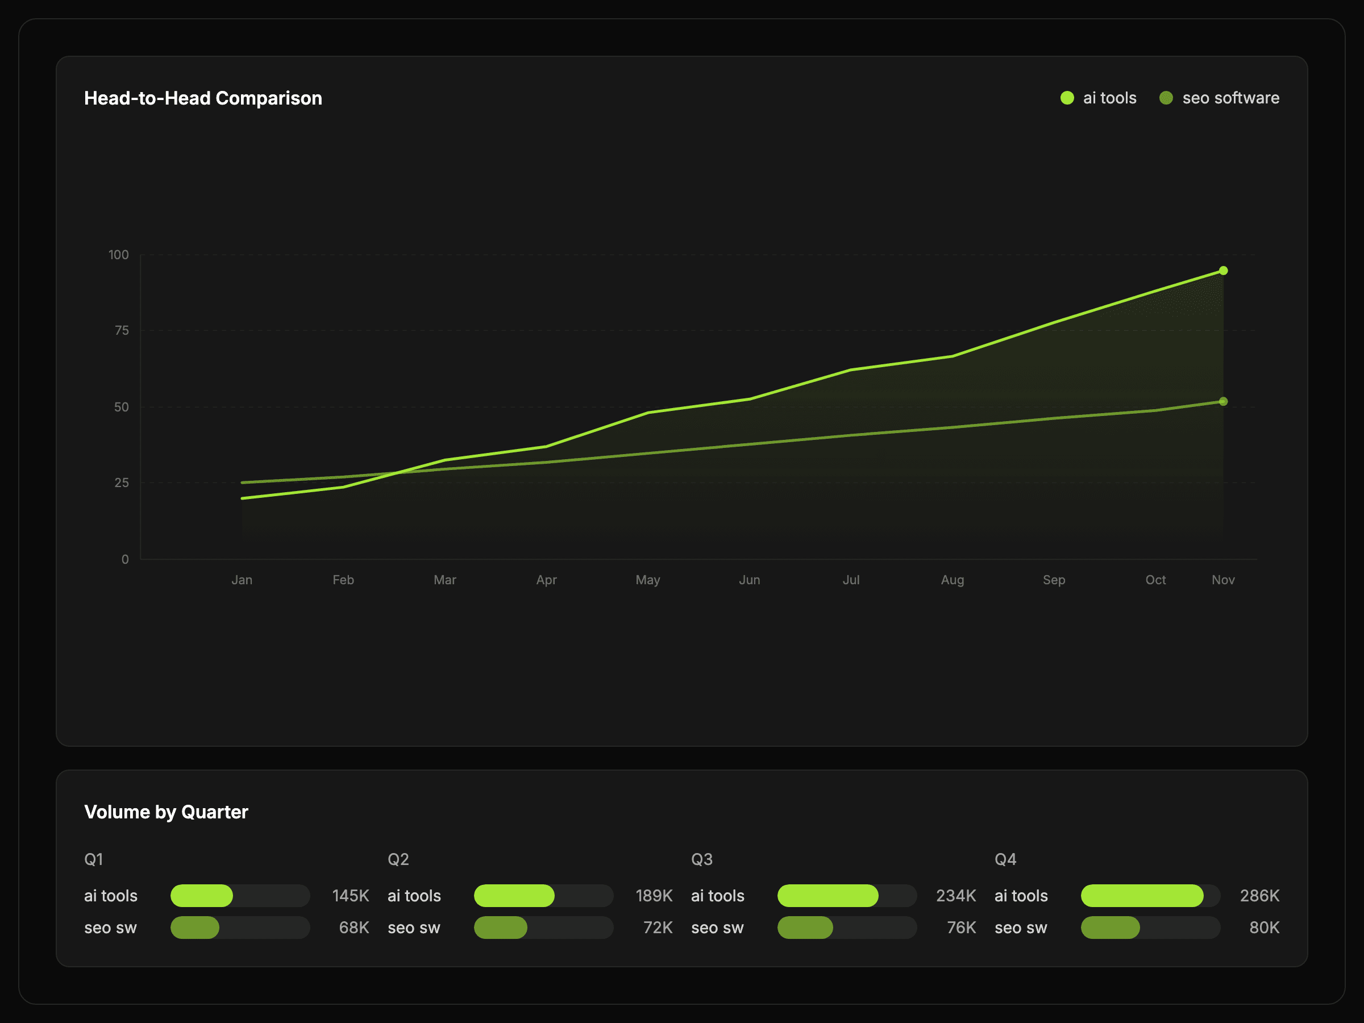Select Q4 ai tools 286K bar
This screenshot has height=1023, width=1364.
click(x=1141, y=895)
